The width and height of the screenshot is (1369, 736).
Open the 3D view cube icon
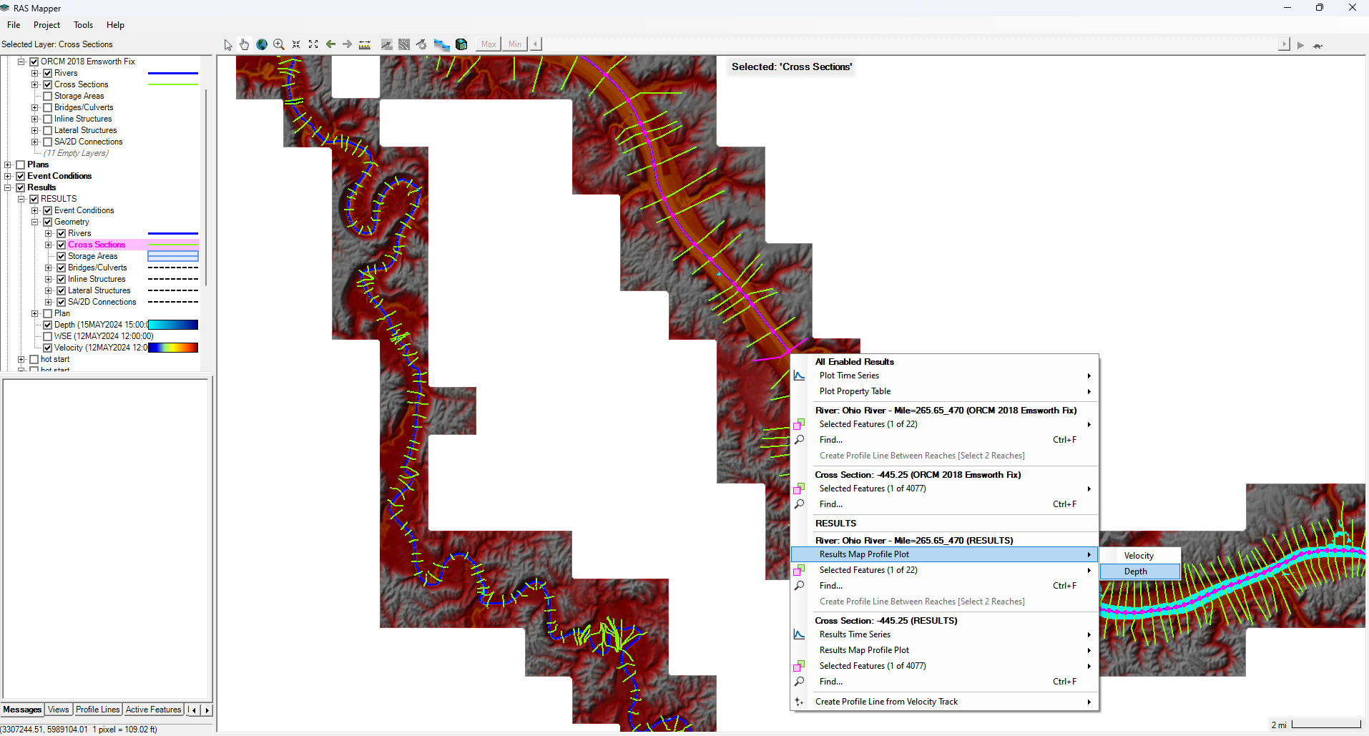tap(461, 44)
